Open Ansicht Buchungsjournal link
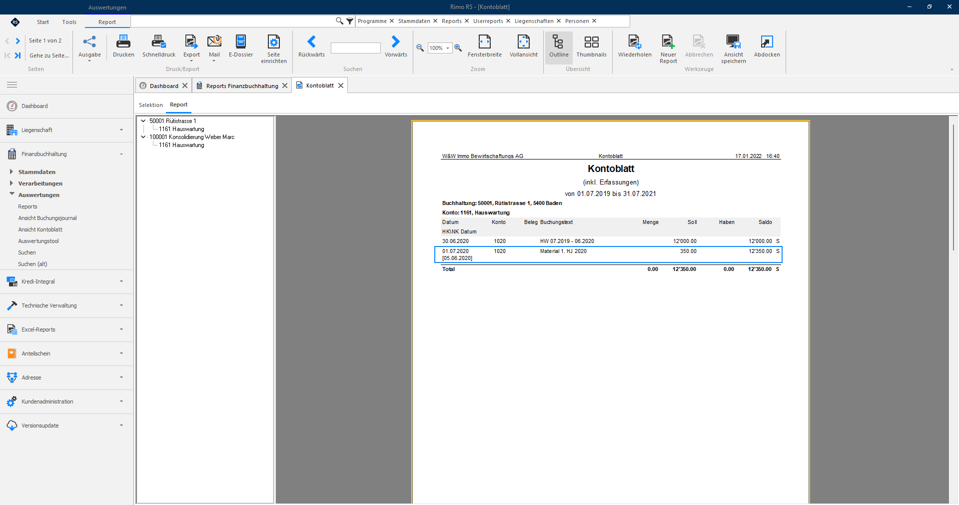 click(47, 218)
